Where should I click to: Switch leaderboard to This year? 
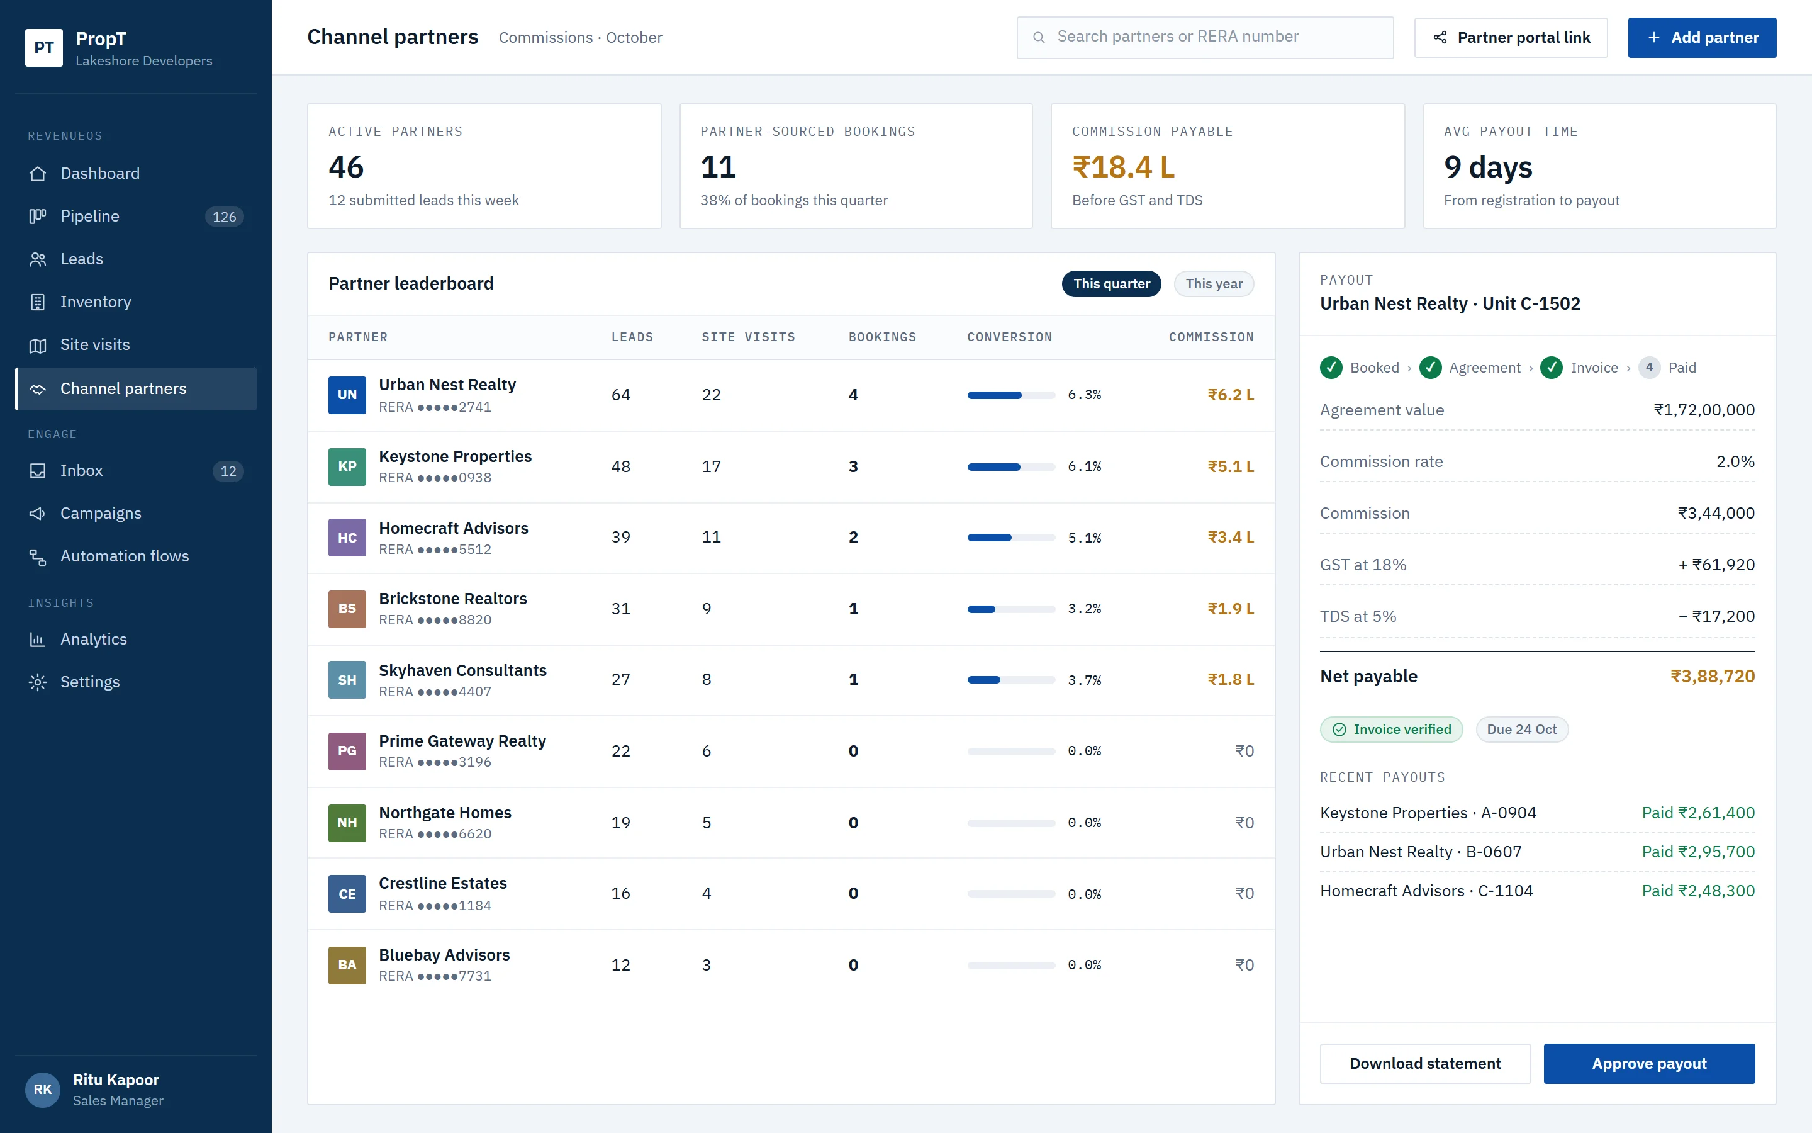click(1214, 283)
